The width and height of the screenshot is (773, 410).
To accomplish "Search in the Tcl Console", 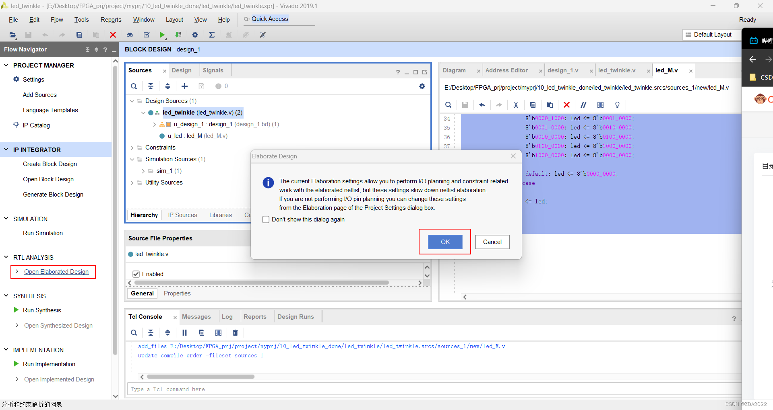I will (134, 332).
